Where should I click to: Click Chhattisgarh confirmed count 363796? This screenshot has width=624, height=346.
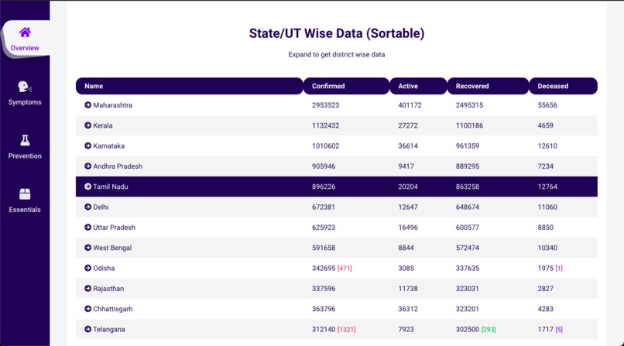tap(324, 309)
